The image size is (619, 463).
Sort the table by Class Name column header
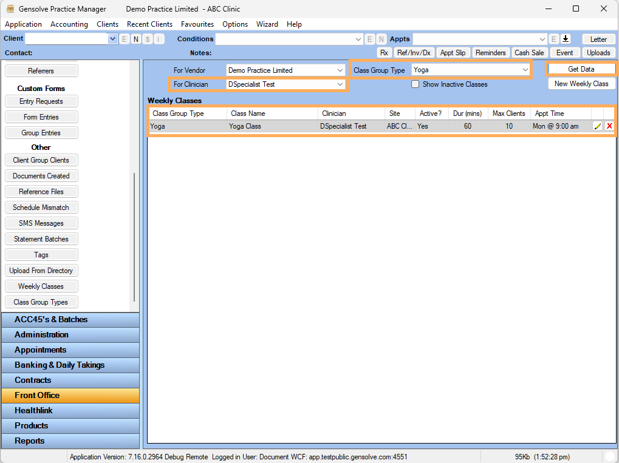coord(272,113)
